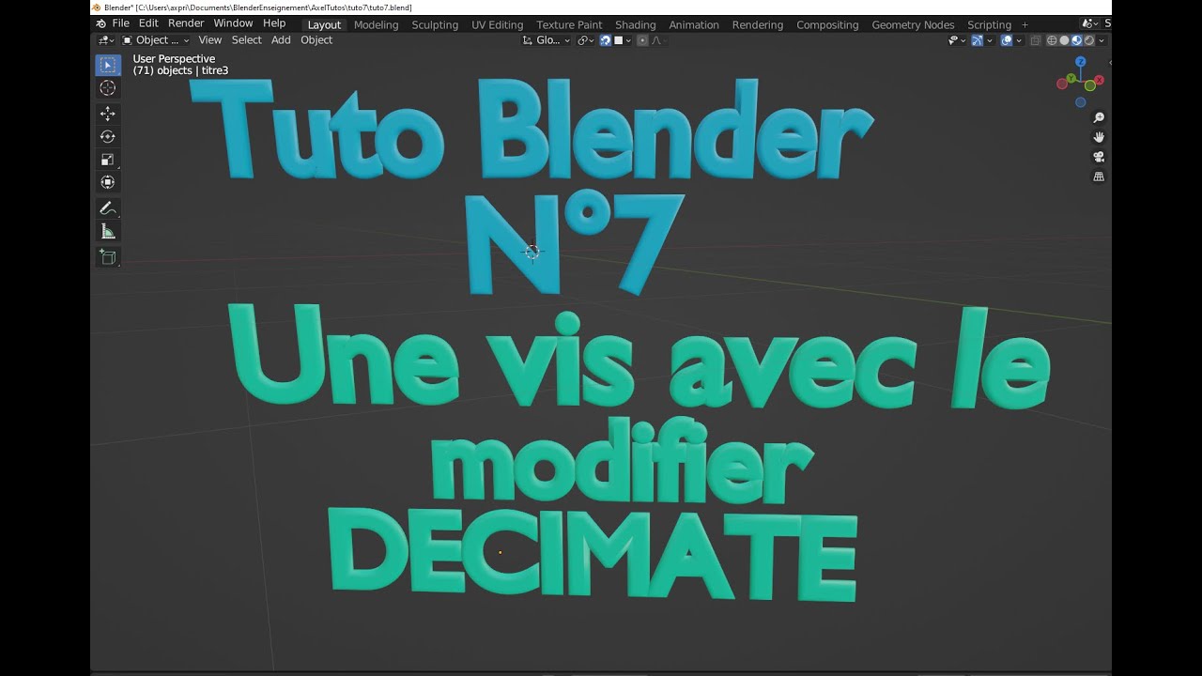Pick the Transform tool
The width and height of the screenshot is (1202, 676).
(x=108, y=182)
